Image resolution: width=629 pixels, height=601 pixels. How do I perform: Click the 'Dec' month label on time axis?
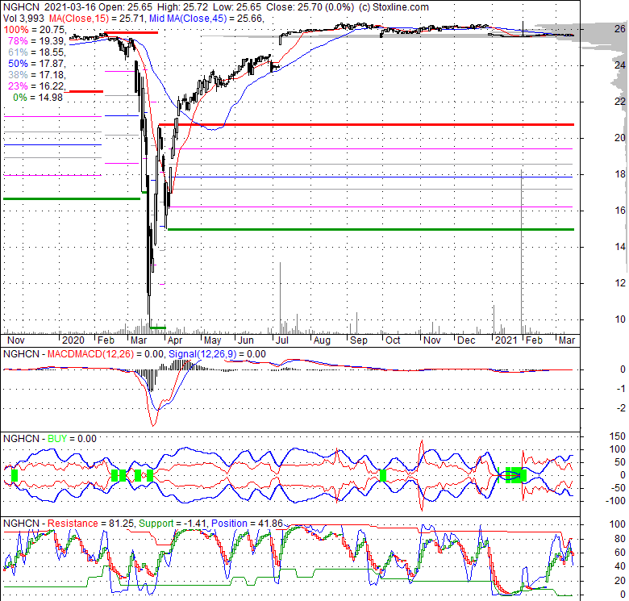[466, 340]
